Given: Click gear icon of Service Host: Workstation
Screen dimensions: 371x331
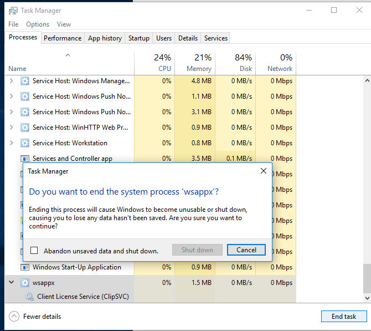Looking at the screenshot, I should 25,143.
